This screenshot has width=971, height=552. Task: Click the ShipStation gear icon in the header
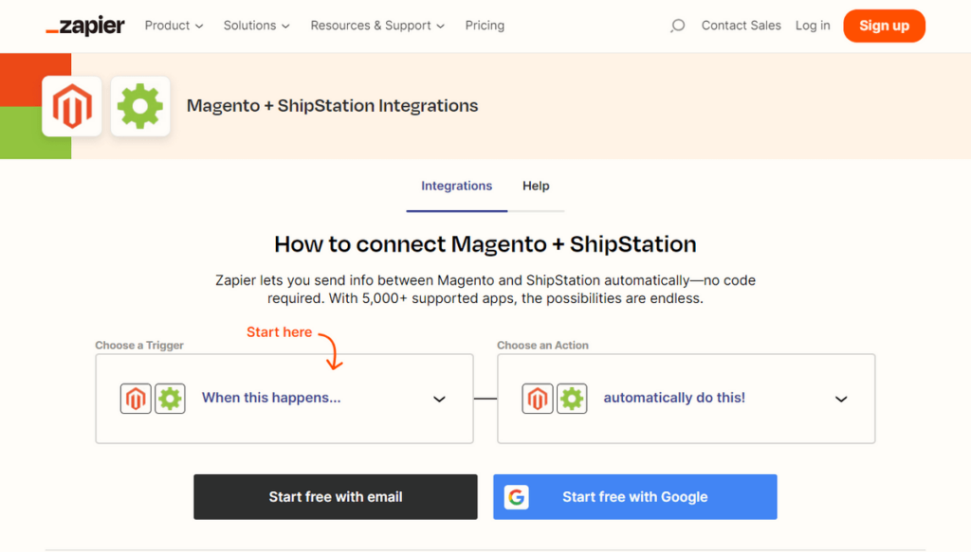(140, 106)
